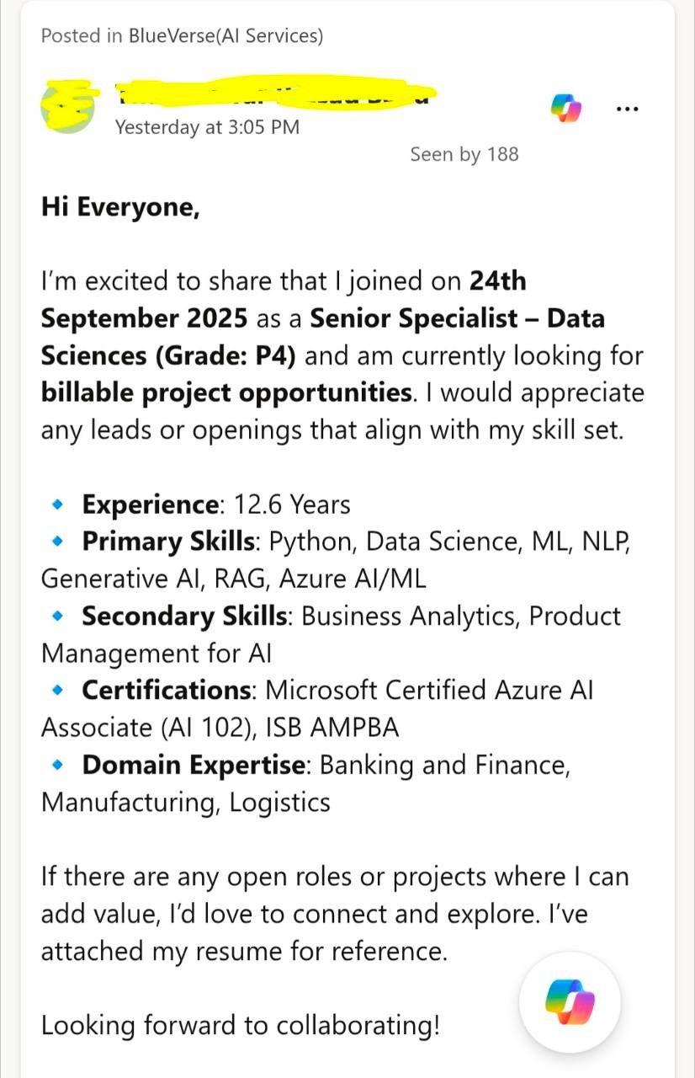Select the bold "Domain Expertise" label
This screenshot has width=695, height=1078.
[194, 764]
